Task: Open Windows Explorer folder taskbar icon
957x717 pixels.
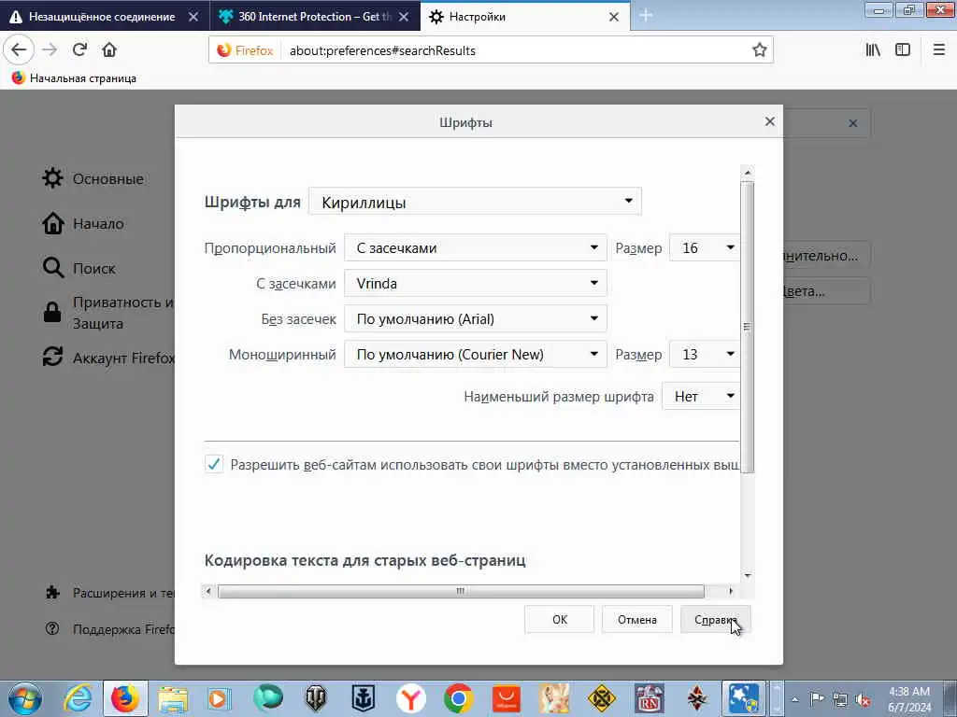Action: point(173,698)
